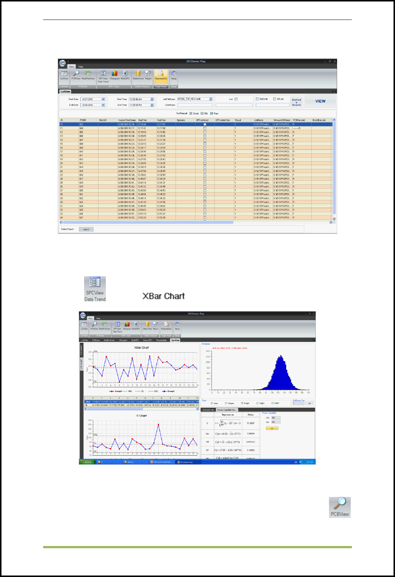The width and height of the screenshot is (395, 577).
Task: Open the End Date dropdown
Action: tap(103, 105)
